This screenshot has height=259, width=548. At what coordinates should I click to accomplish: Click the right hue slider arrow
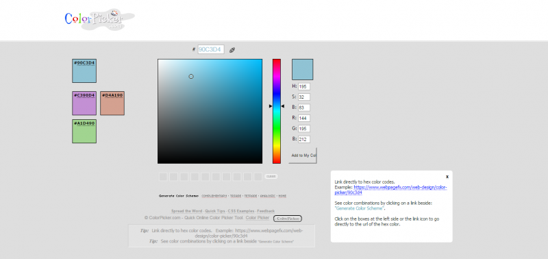pos(283,106)
